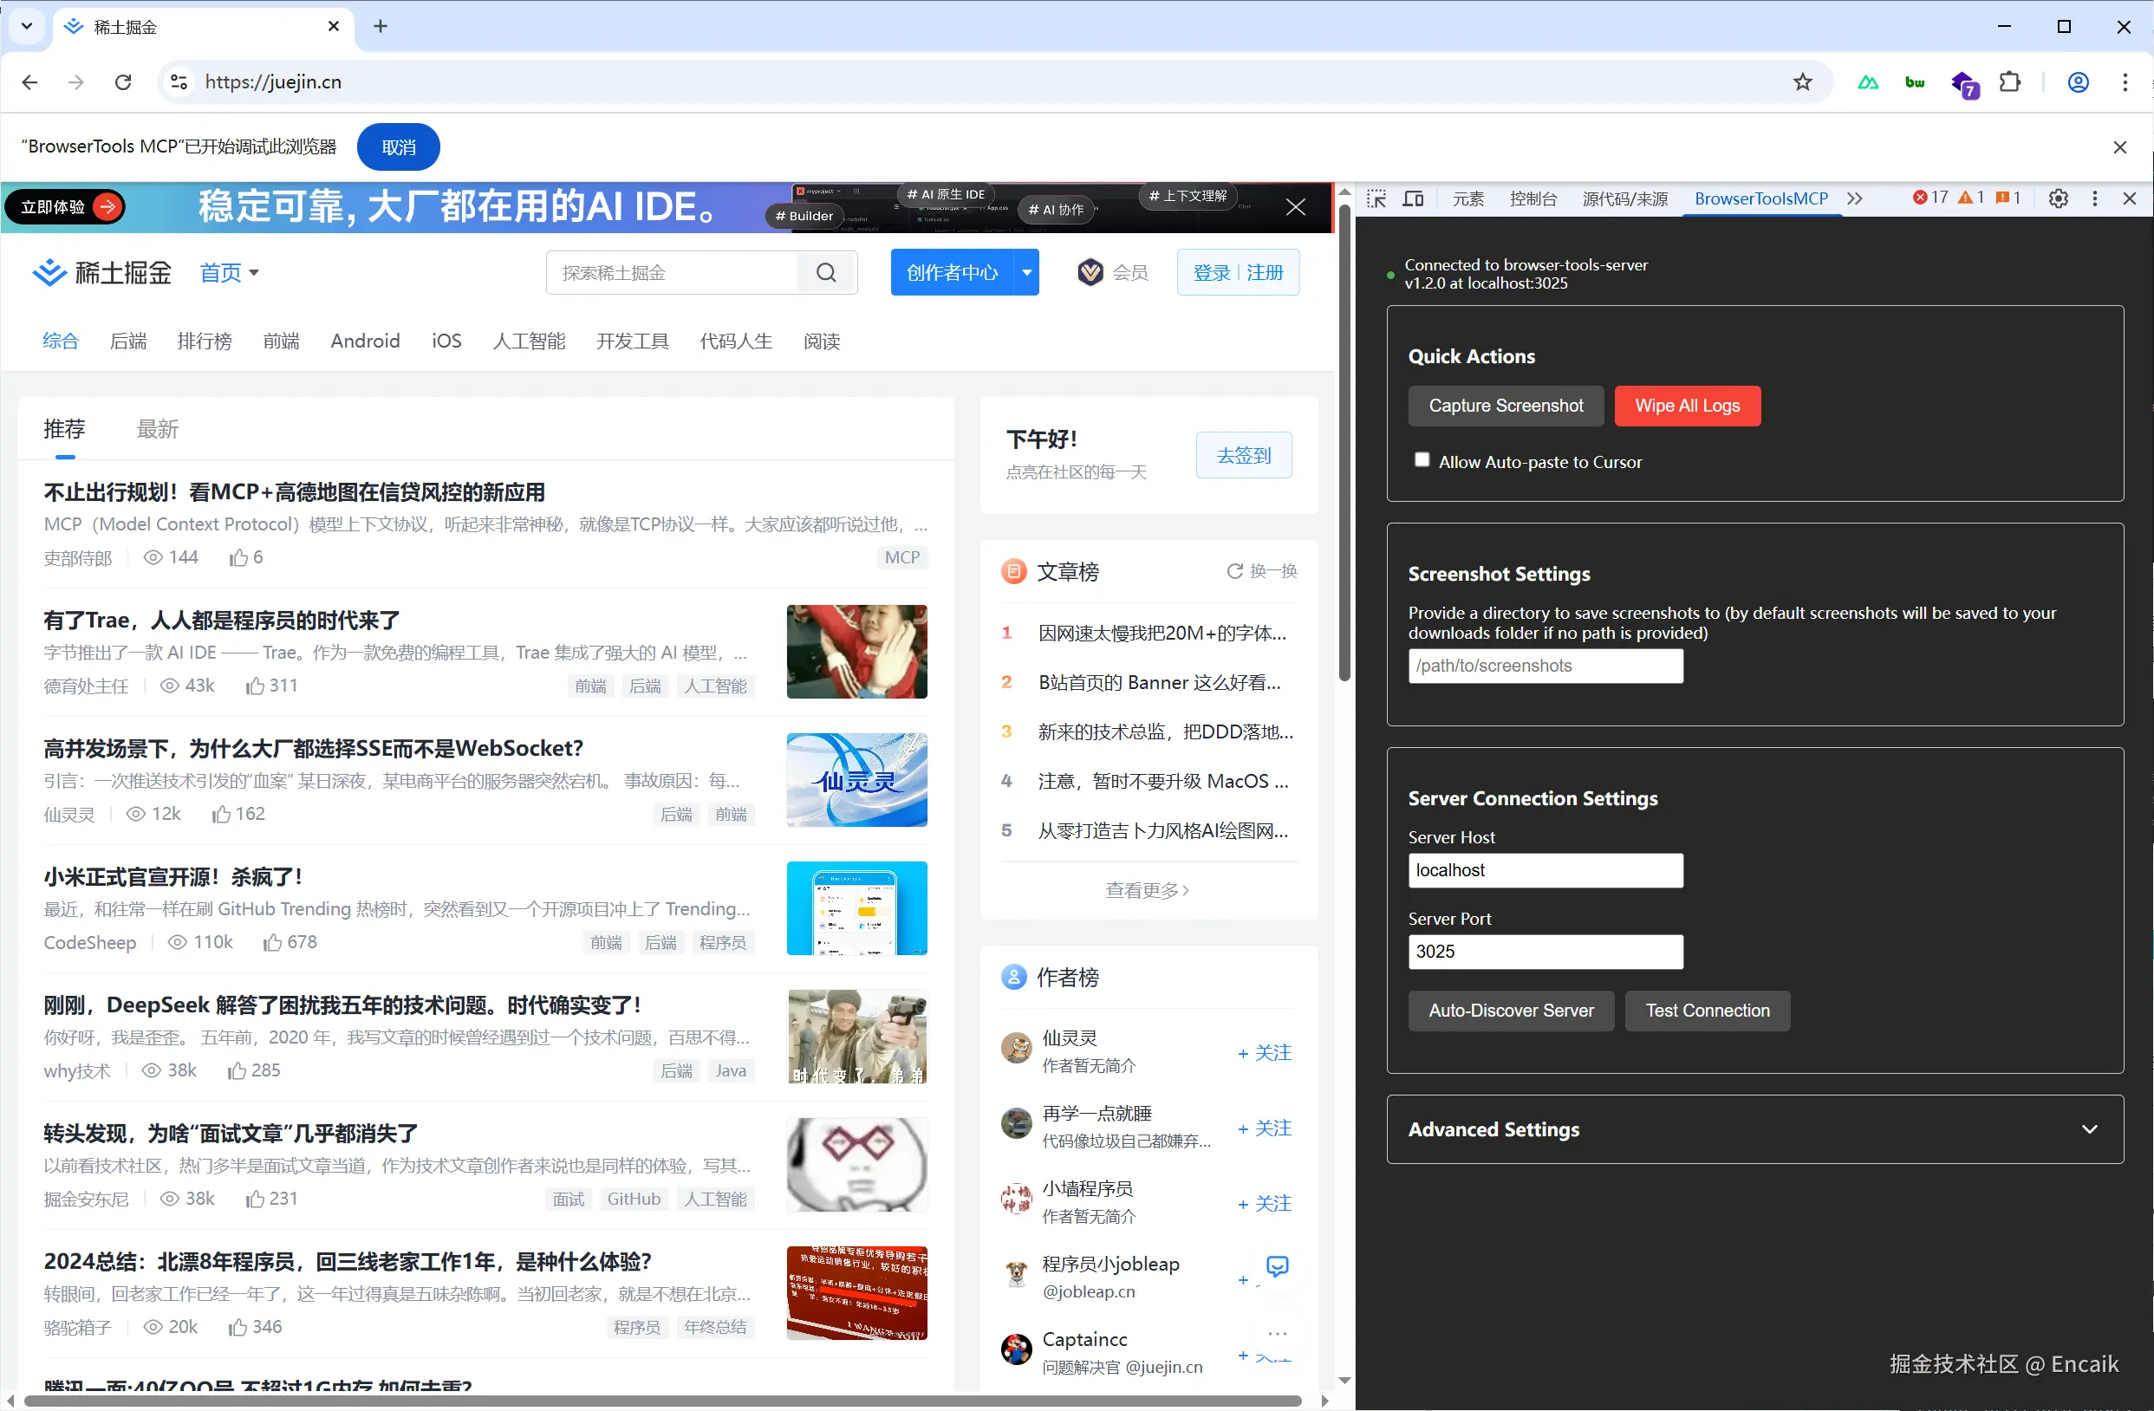Enable Allow Auto-paste to Cursor checkbox
2154x1411 pixels.
coord(1422,459)
